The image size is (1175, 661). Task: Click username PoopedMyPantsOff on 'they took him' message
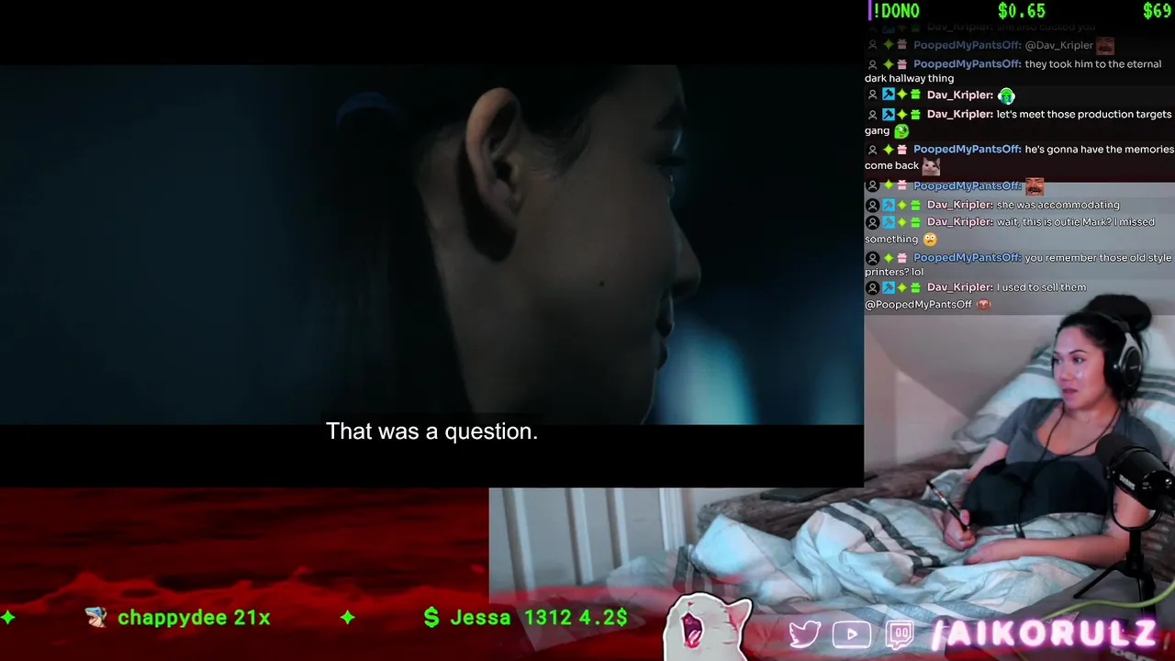tap(968, 64)
